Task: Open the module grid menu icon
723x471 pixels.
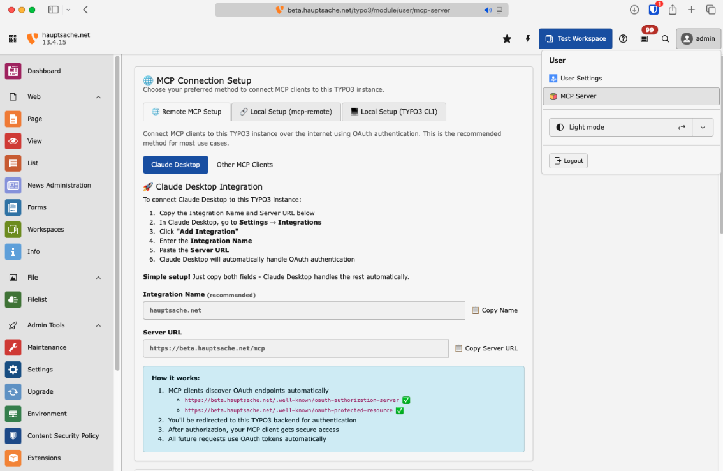Action: (13, 39)
